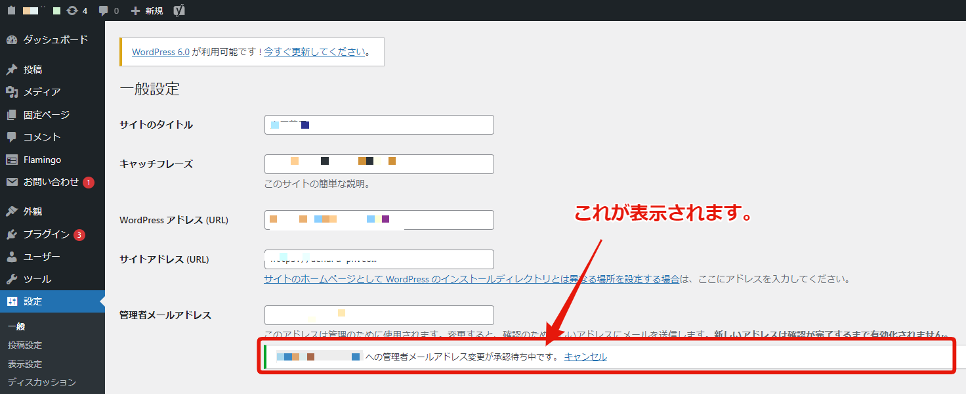Click the site name in admin bar

[41, 11]
